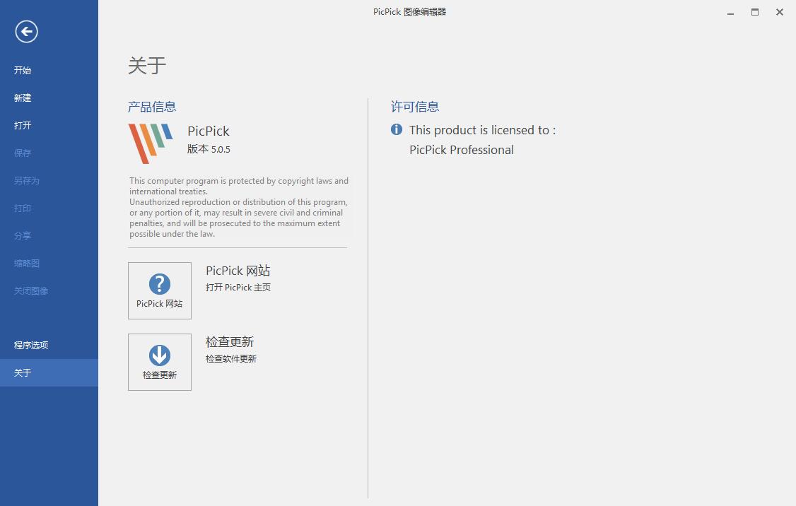Minimize the PicPick window
Viewport: 796px width, 506px height.
[730, 12]
